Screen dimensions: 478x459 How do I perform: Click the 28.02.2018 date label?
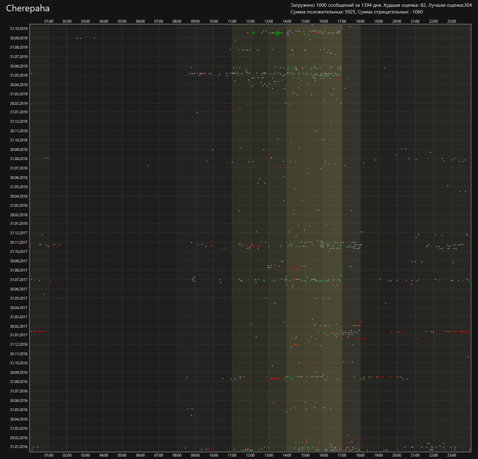coord(19,215)
